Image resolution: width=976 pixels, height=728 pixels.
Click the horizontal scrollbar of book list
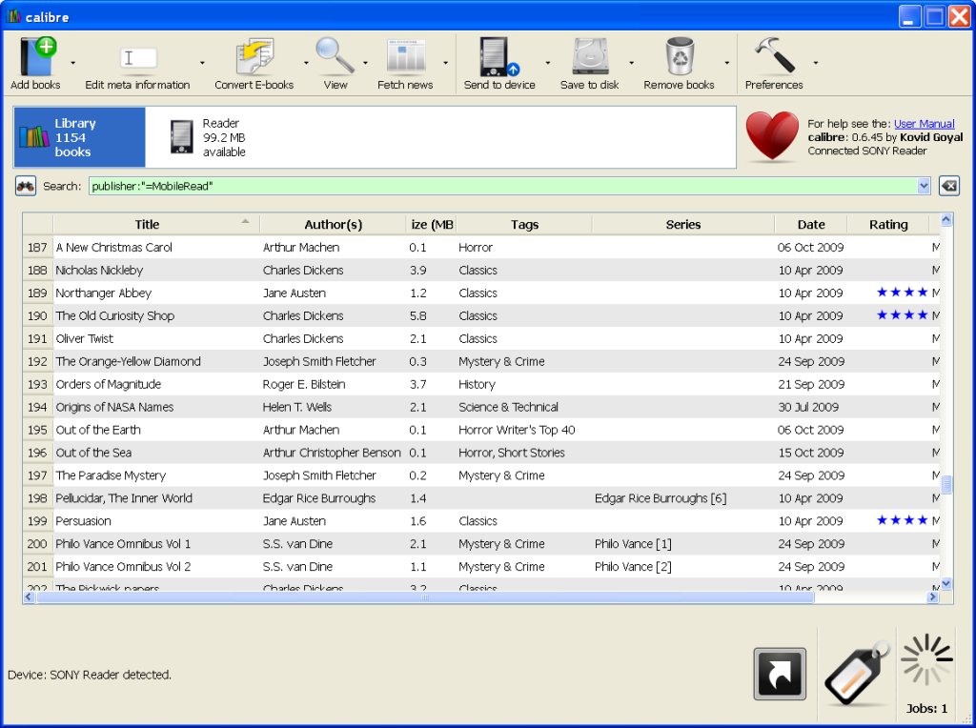(x=424, y=597)
